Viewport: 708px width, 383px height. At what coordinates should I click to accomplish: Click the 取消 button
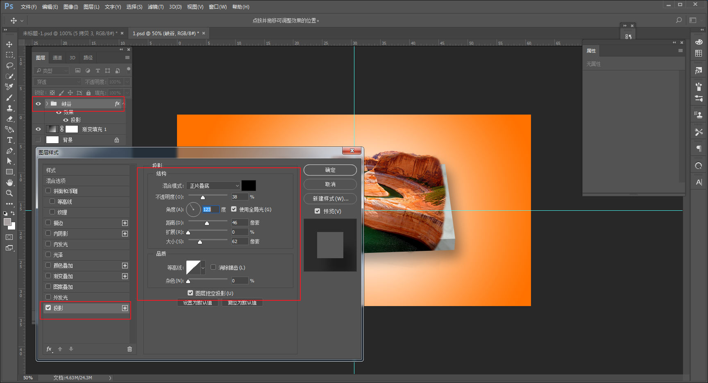(x=330, y=185)
